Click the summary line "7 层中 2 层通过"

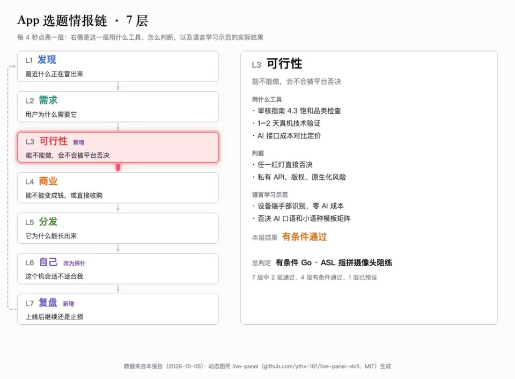tap(274, 278)
